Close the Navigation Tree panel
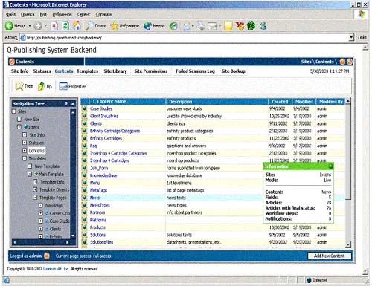Image resolution: width=372 pixels, height=289 pixels. (73, 104)
